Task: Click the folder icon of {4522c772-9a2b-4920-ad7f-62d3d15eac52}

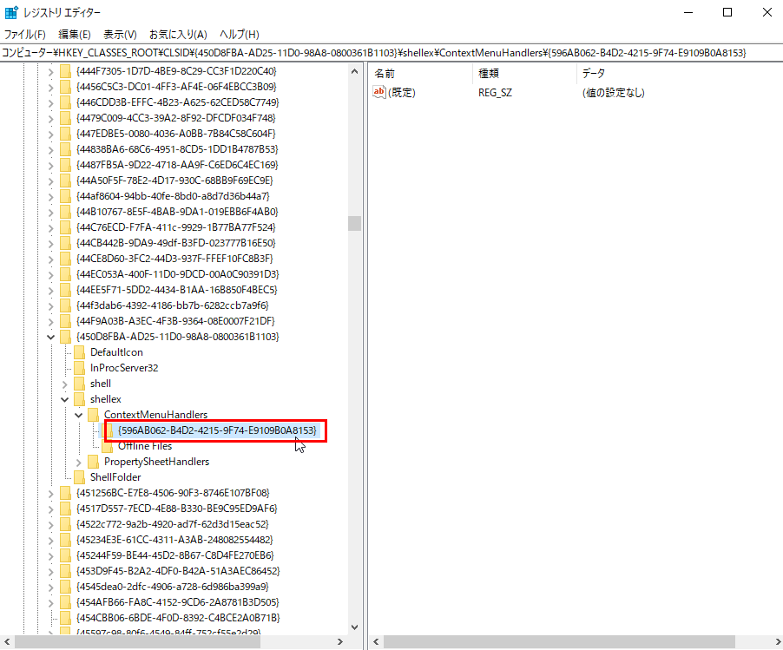Action: pyautogui.click(x=65, y=524)
